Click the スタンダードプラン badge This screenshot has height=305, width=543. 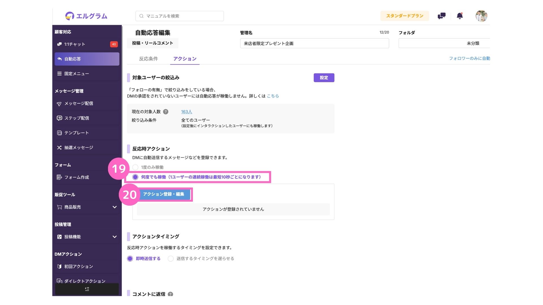point(405,16)
